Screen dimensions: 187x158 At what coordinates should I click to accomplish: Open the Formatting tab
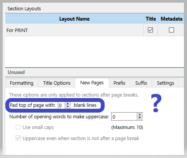point(22,83)
